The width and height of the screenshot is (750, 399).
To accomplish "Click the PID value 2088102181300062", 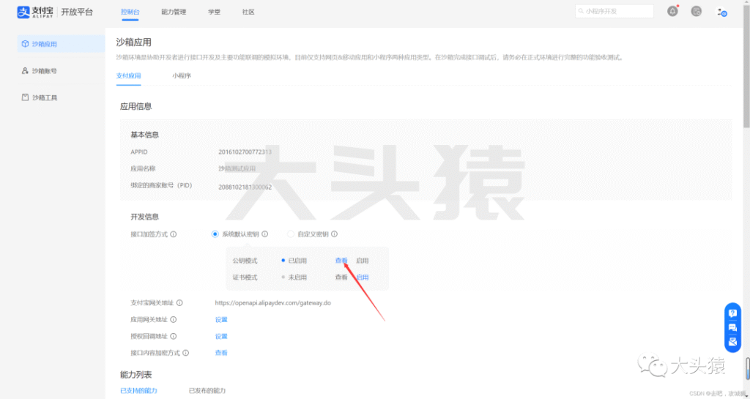I will coord(245,187).
